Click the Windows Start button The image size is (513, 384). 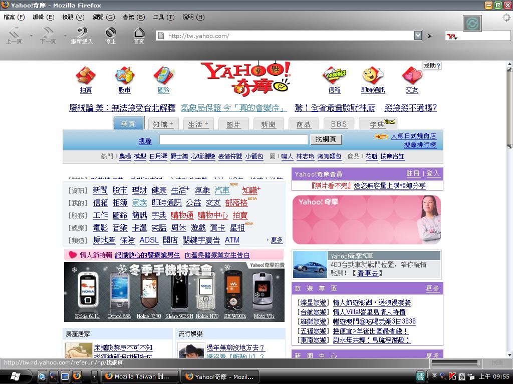pos(16,376)
